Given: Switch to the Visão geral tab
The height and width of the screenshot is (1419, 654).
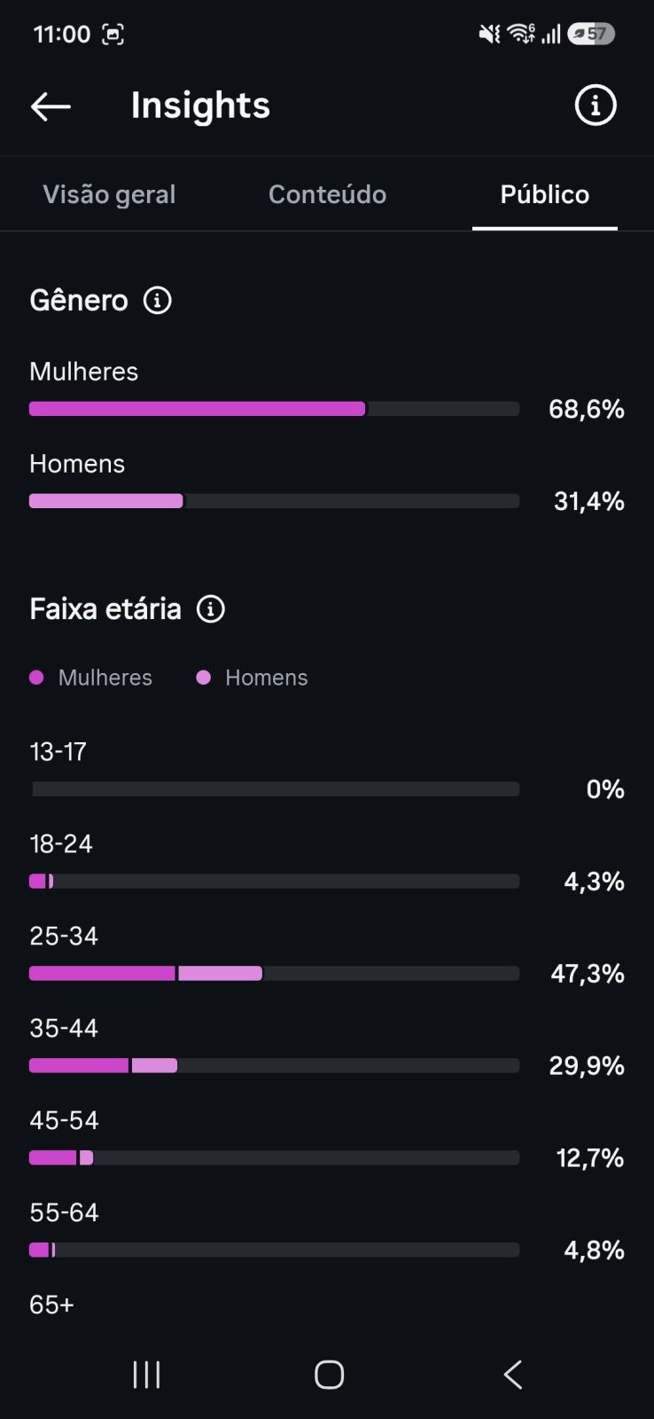Looking at the screenshot, I should coord(109,194).
